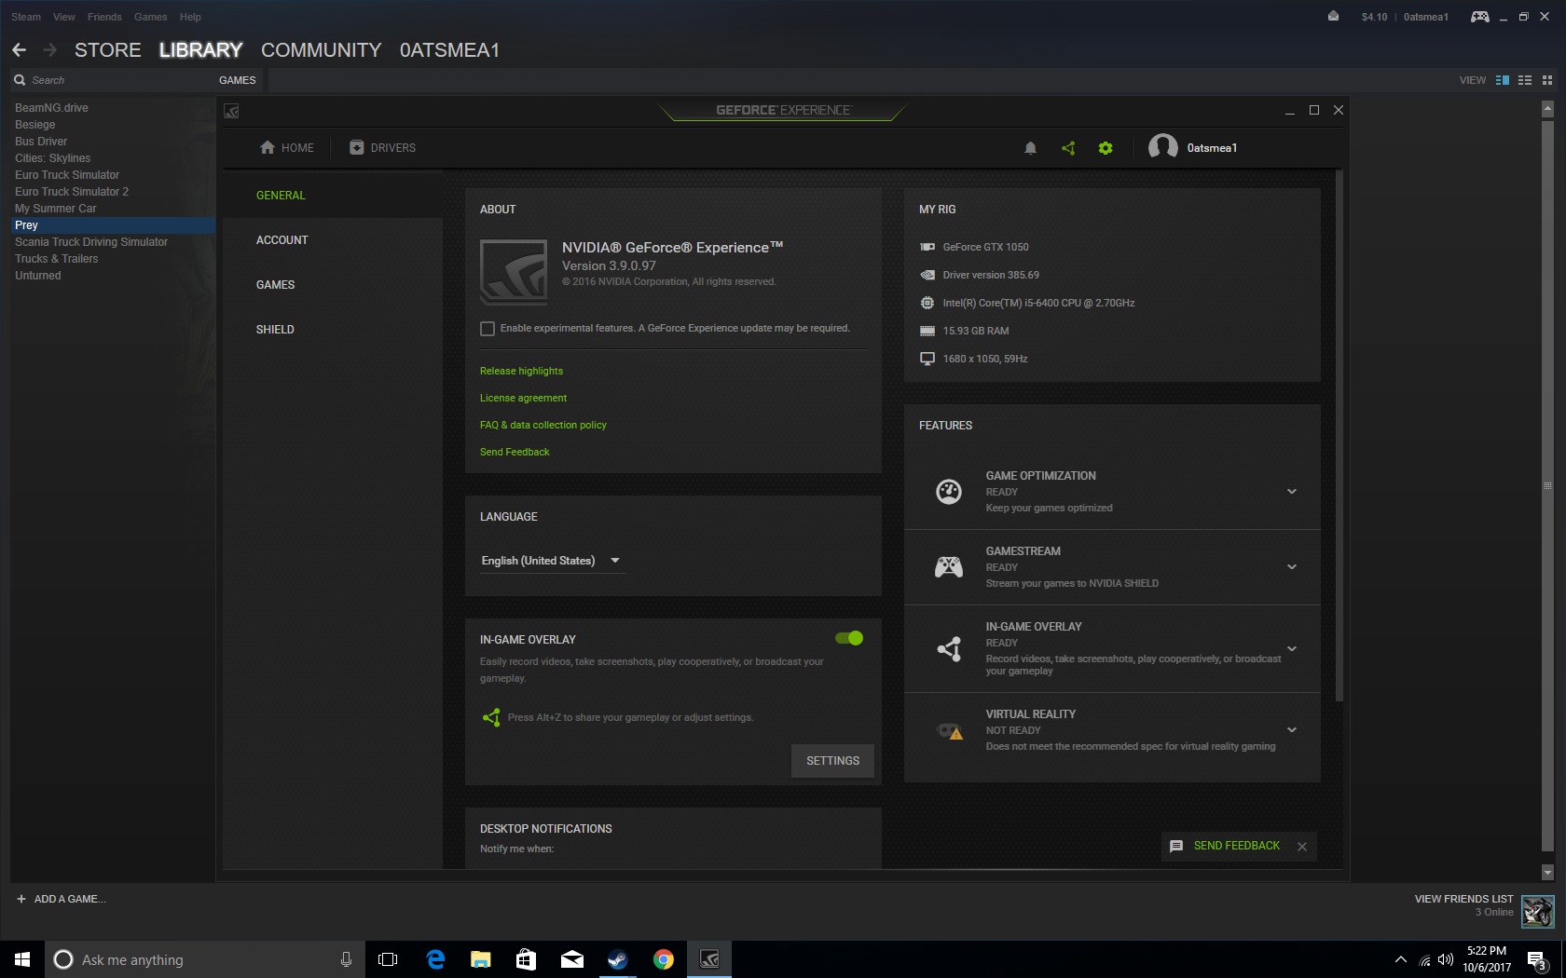Expand the Game Optimization feature
1566x978 pixels.
pyautogui.click(x=1292, y=492)
